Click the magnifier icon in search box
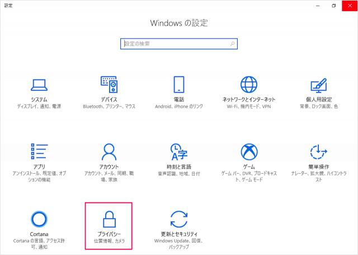Viewport: 358px width, 255px height. [x=233, y=44]
